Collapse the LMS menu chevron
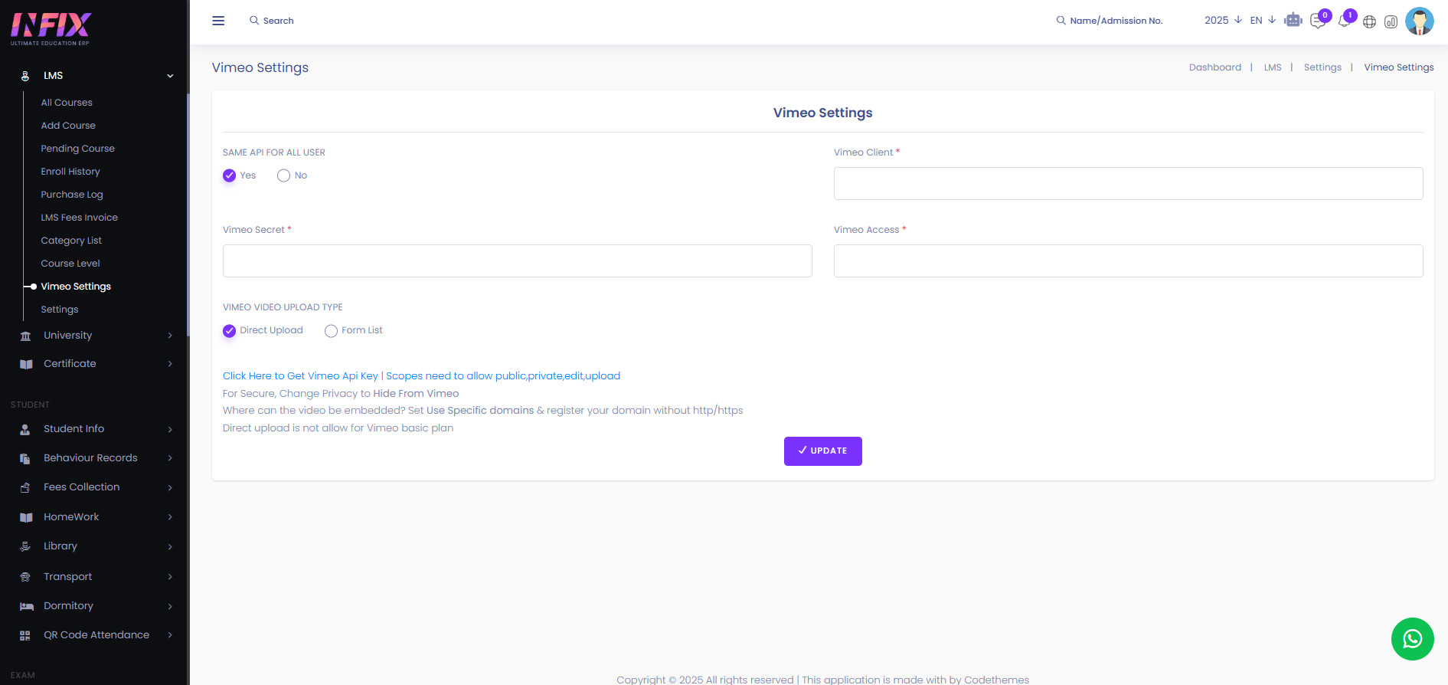Screen dimensions: 1448x685 (x=170, y=76)
